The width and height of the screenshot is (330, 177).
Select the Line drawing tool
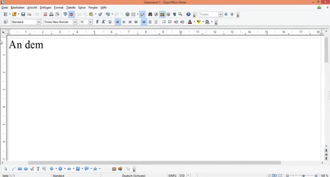[14, 169]
